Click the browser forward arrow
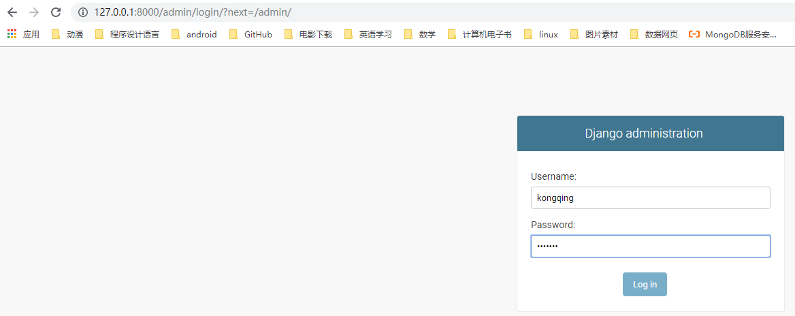Viewport: 795px width, 316px height. click(34, 12)
